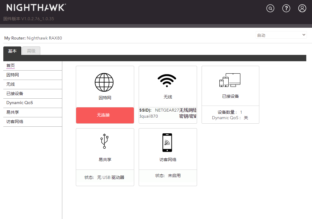This screenshot has width=312, height=219.
Task: Click the 因特网 card label
Action: (105, 98)
